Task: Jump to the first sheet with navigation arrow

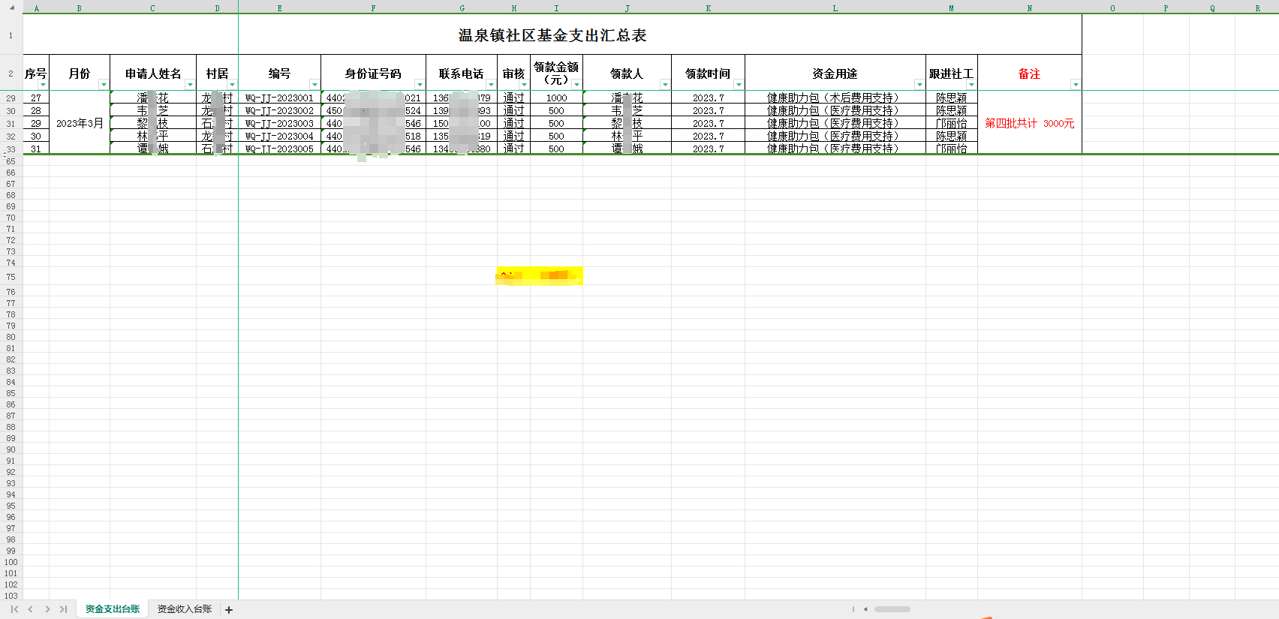Action: tap(14, 609)
